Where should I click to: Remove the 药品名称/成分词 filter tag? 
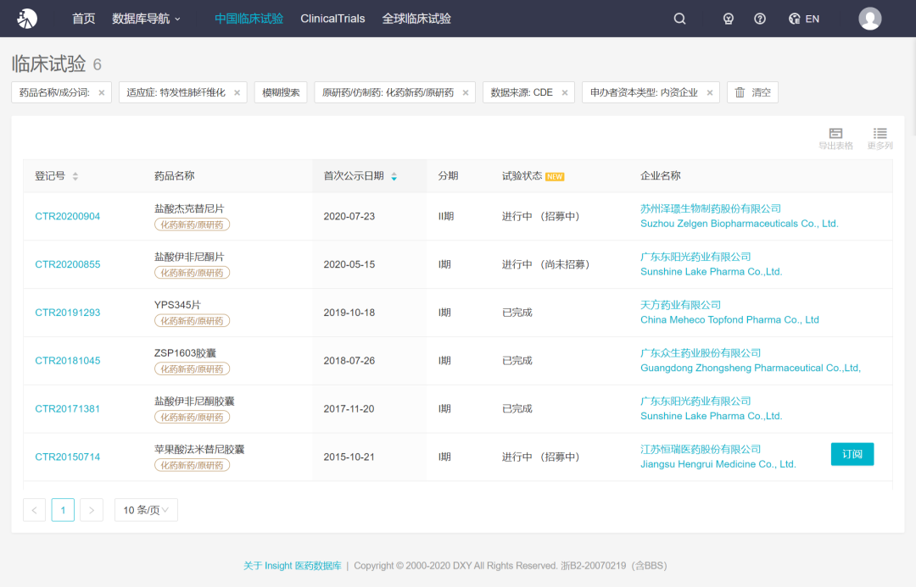click(102, 93)
